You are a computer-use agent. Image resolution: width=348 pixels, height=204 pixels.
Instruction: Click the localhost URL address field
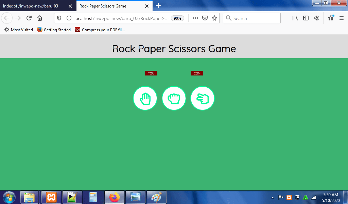[x=121, y=18]
